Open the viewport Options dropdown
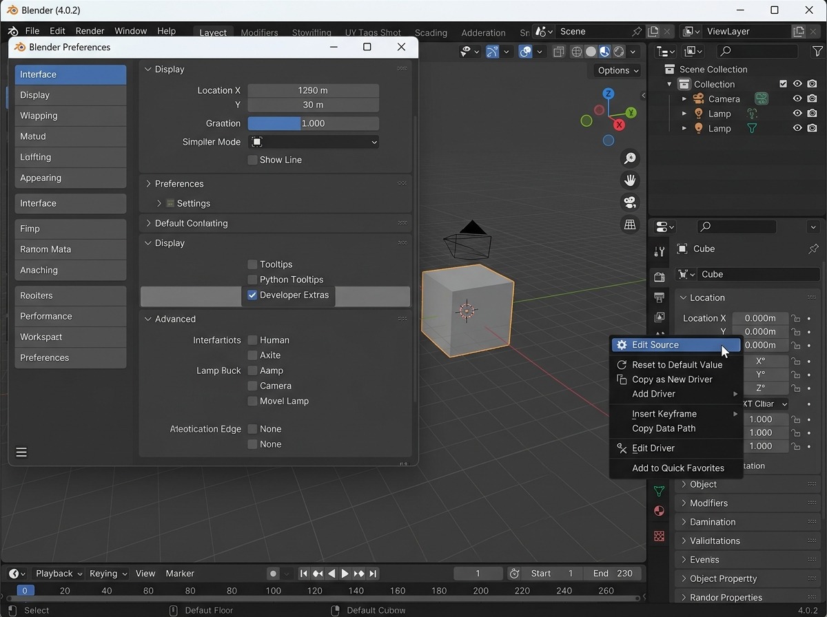Screen dimensions: 827x617 [x=617, y=70]
